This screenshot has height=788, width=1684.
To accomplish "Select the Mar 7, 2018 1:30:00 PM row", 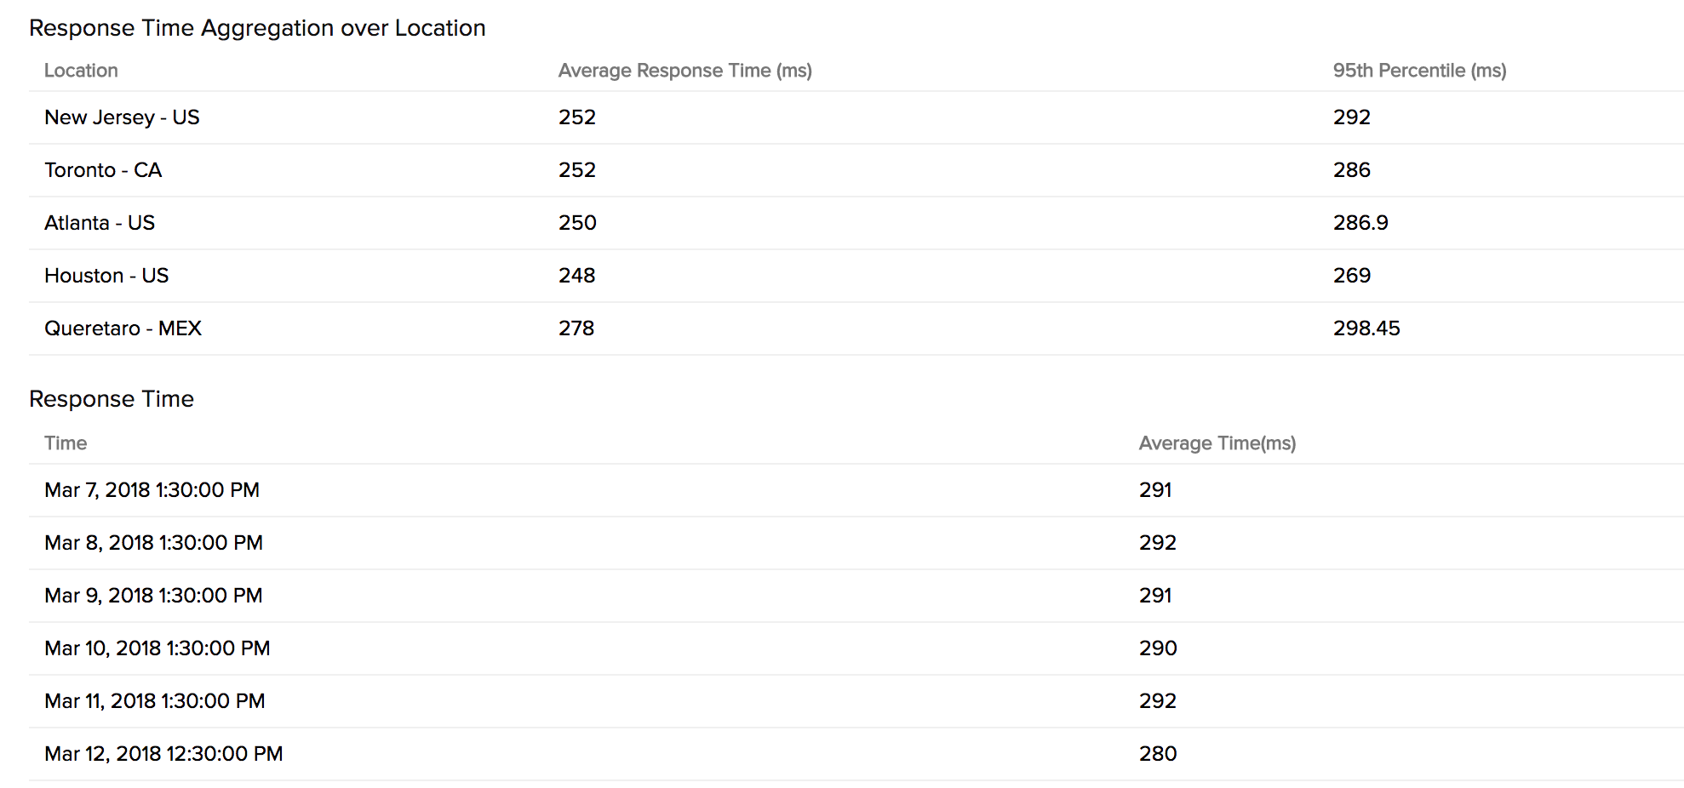I will tap(152, 490).
